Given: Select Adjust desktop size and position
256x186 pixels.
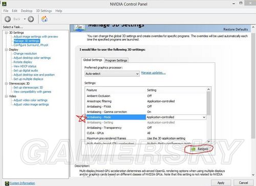Looking at the screenshot, I should [x=34, y=75].
